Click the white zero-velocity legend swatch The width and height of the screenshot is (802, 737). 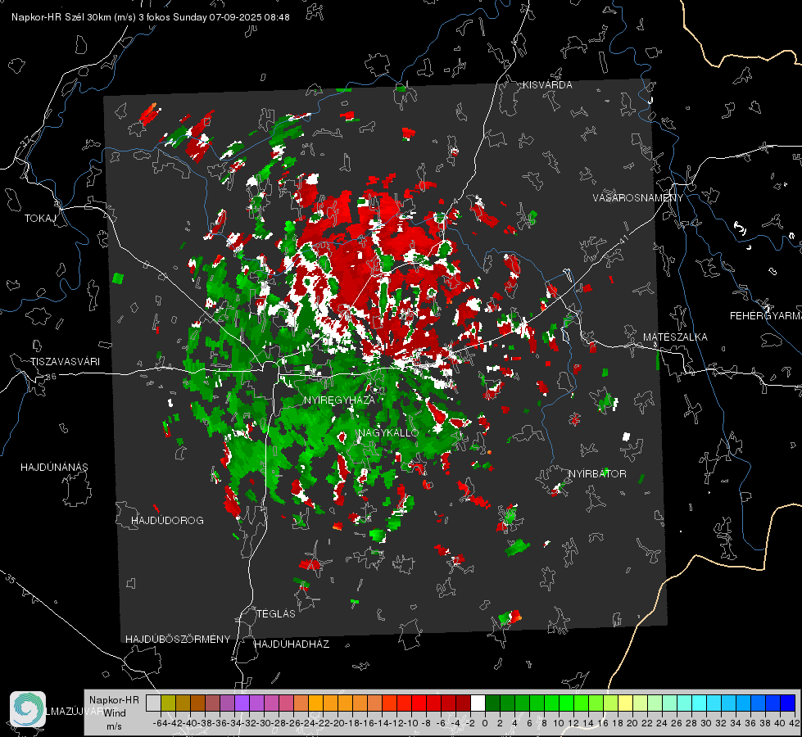(x=478, y=703)
